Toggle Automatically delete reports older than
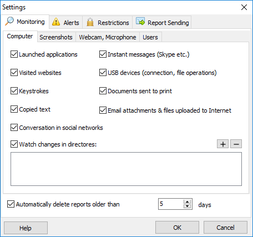This screenshot has width=253, height=237. [11, 204]
